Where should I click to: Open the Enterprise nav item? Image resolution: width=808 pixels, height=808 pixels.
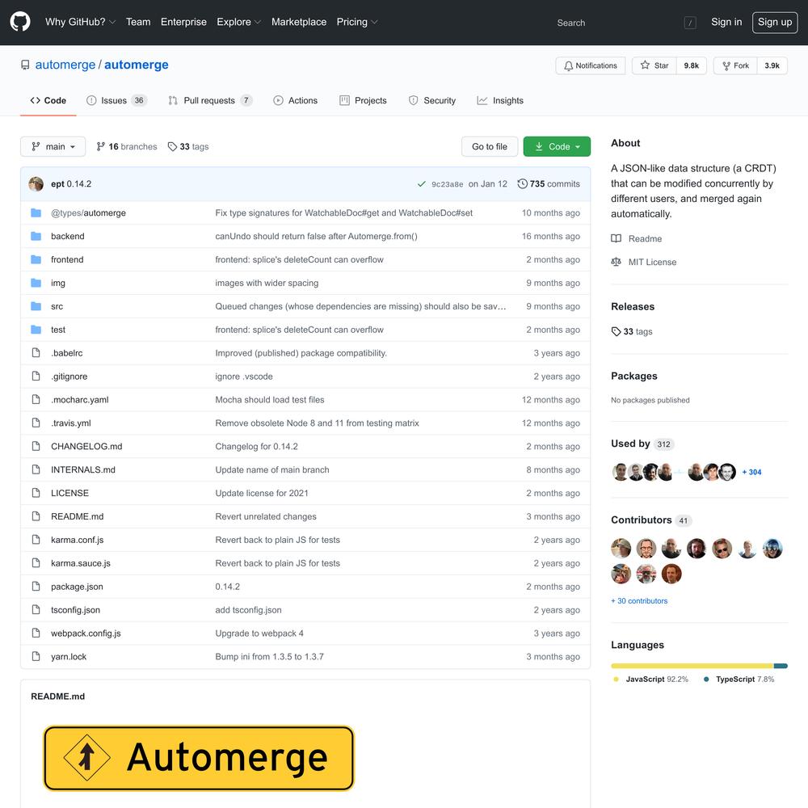point(183,22)
